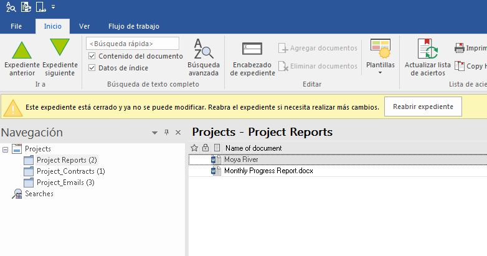Screen dimensions: 487x256
Task: Click the Búsqueda rápida input field
Action: tap(133, 44)
